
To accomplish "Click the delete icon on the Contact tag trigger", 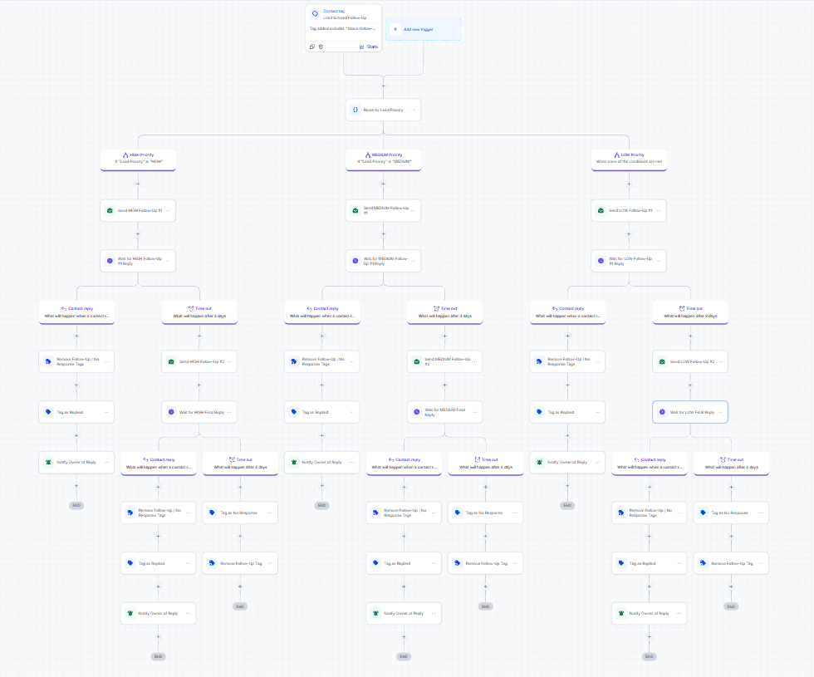I will pos(321,47).
